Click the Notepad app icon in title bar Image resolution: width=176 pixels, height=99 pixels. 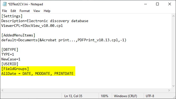point(5,4)
